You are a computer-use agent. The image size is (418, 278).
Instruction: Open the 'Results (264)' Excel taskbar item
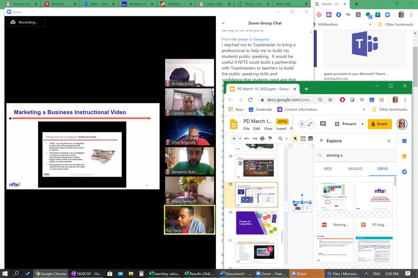click(200, 274)
